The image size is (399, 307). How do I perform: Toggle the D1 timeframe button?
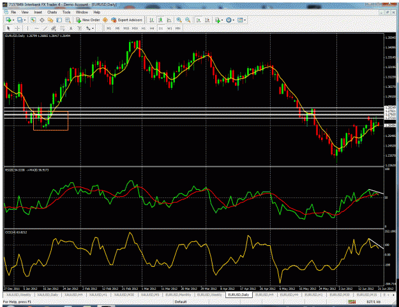tap(161, 28)
